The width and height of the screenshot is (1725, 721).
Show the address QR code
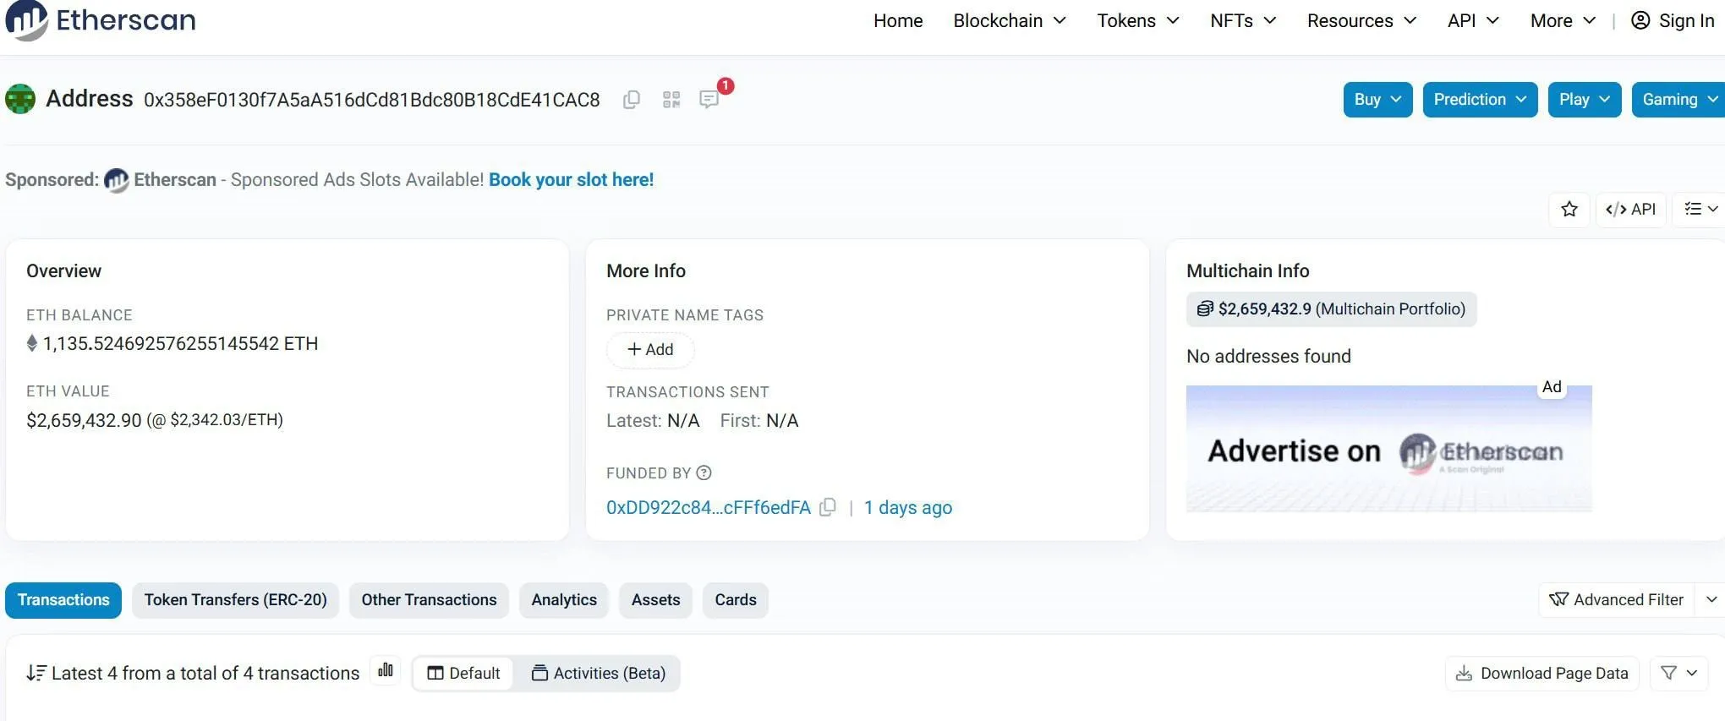(x=671, y=100)
